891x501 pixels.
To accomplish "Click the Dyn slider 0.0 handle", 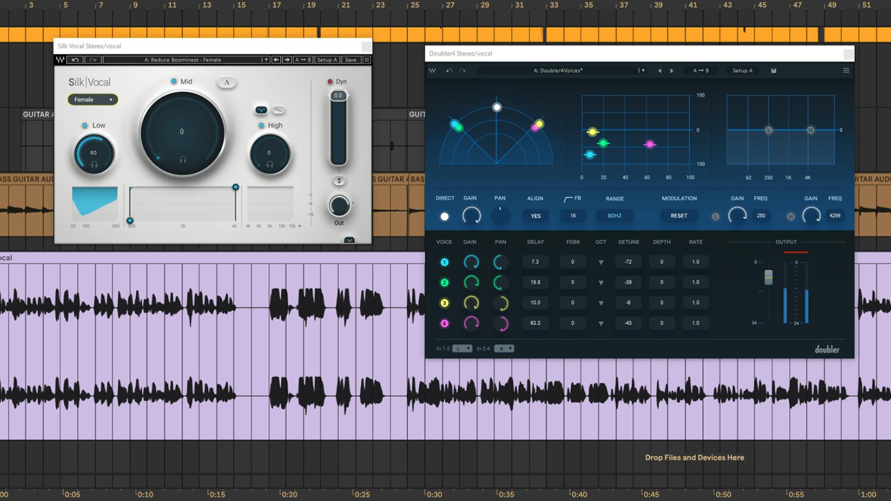I will tap(338, 95).
